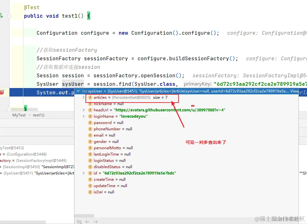Expand the headUrl field node
The height and width of the screenshot is (224, 307).
[x=84, y=110]
